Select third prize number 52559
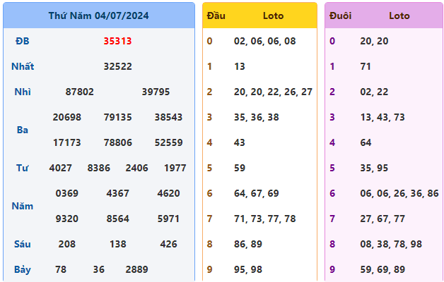This screenshot has width=444, height=282. [168, 142]
